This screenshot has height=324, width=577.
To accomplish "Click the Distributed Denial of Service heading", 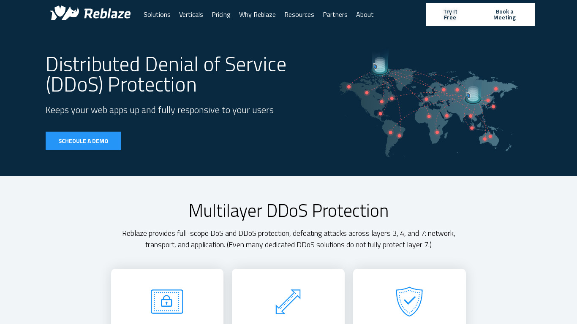I will [166, 74].
